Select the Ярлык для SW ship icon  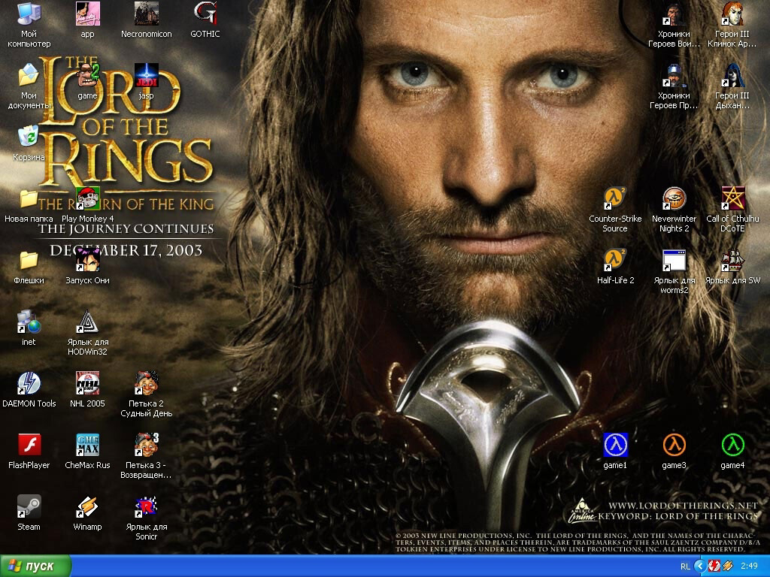(732, 260)
